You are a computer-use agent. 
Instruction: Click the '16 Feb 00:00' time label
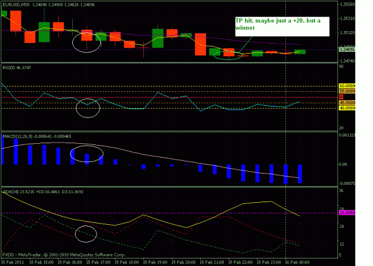(297, 262)
